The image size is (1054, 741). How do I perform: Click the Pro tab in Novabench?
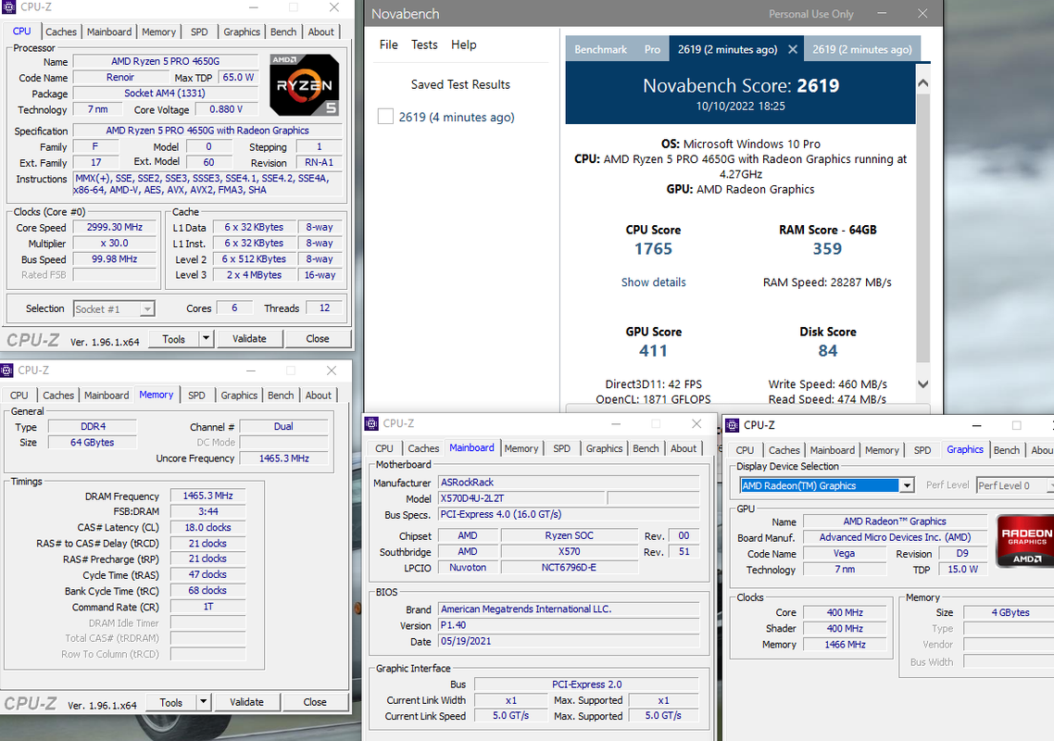[x=652, y=49]
